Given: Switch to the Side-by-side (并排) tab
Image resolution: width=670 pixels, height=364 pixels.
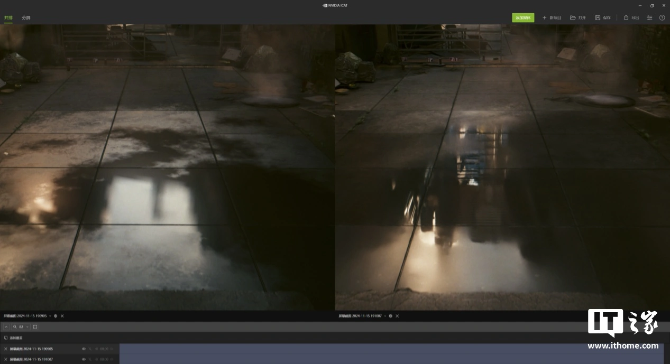Looking at the screenshot, I should [8, 17].
